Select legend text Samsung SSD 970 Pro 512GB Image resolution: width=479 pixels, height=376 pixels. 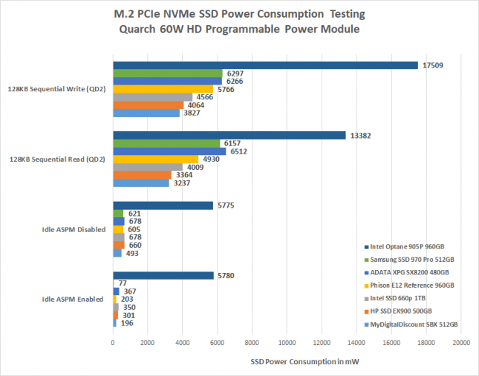tap(412, 260)
